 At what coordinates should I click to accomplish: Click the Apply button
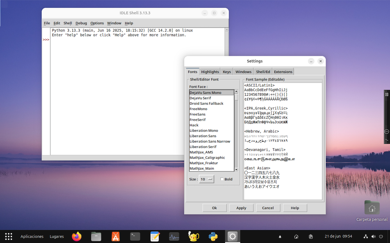pyautogui.click(x=241, y=208)
